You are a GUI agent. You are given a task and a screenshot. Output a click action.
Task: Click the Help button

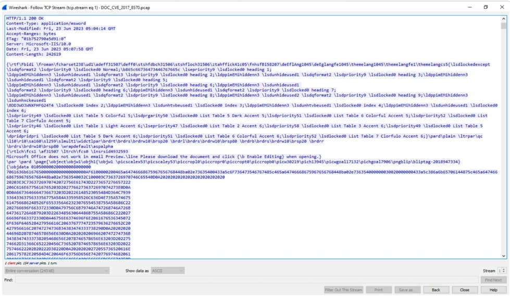pos(493,290)
